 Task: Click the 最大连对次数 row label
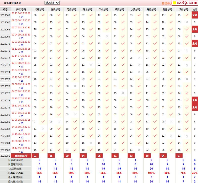coord(15,181)
